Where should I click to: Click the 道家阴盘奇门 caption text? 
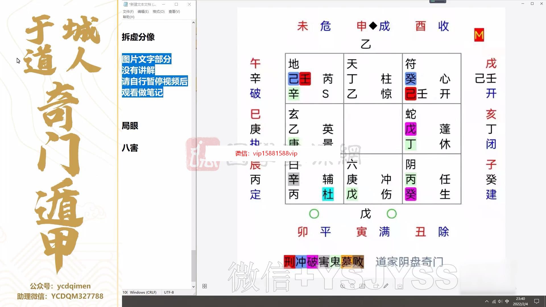pyautogui.click(x=409, y=262)
